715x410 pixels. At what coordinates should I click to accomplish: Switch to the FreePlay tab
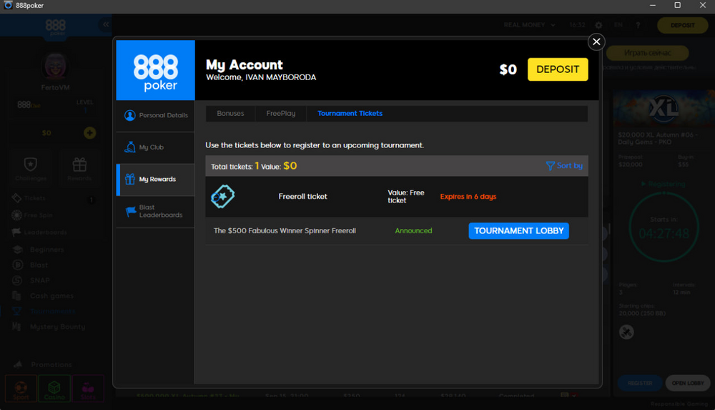point(281,113)
